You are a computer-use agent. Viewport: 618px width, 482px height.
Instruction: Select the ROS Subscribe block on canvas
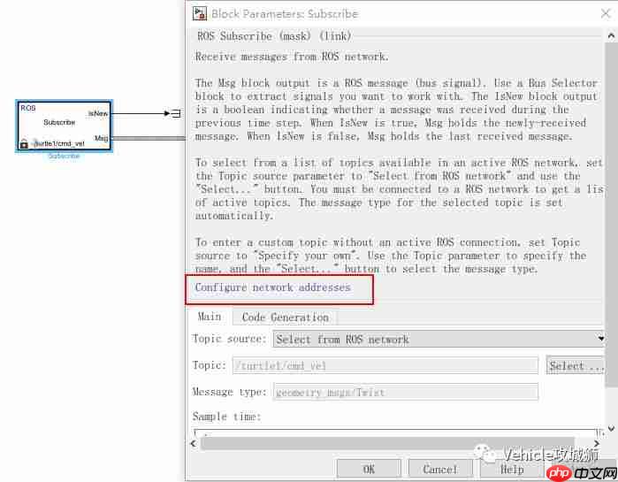point(65,126)
